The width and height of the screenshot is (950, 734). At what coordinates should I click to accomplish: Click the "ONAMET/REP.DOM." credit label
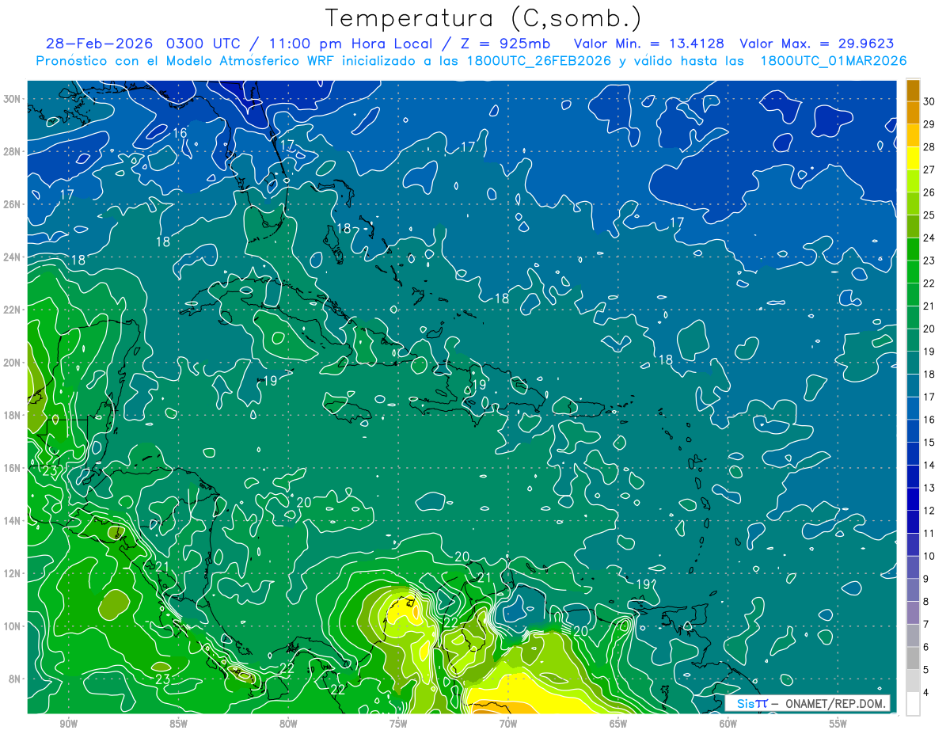click(836, 703)
